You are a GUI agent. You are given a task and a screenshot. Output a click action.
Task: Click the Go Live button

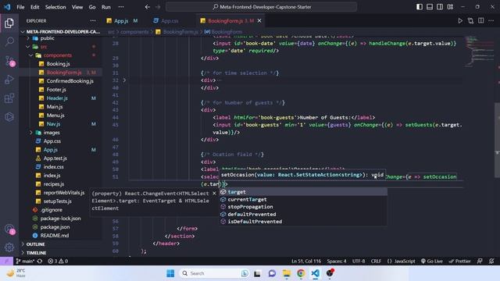pyautogui.click(x=431, y=261)
